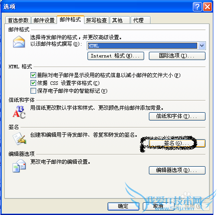Viewport: 219px width, 215px height.
Task: Toggle the 删除对电子邮件显示没用的格式信息 checkbox
Action: pyautogui.click(x=33, y=75)
